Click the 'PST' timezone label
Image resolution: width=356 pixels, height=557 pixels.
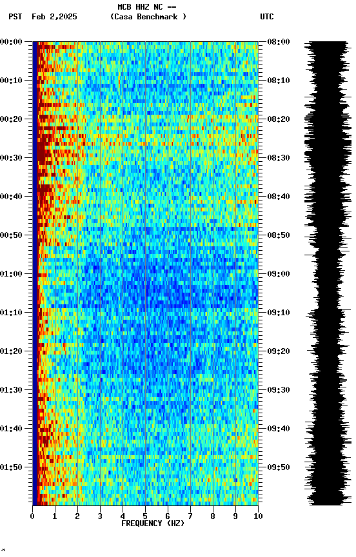[x=15, y=17]
